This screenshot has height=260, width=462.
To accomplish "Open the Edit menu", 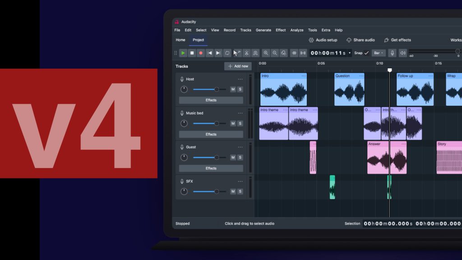I will click(188, 30).
